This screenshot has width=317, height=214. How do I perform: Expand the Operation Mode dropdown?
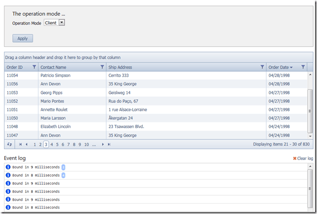(62, 23)
